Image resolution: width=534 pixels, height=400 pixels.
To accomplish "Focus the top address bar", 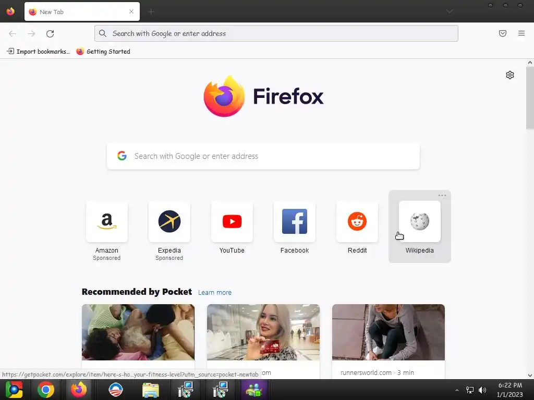I will click(x=276, y=33).
